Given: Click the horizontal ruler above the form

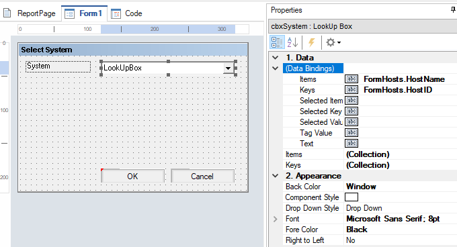Looking at the screenshot, I should click(133, 29).
